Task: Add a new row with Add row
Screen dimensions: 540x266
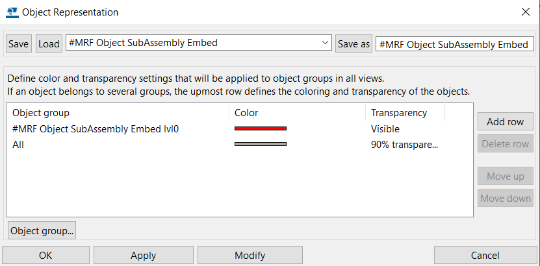Action: [505, 122]
